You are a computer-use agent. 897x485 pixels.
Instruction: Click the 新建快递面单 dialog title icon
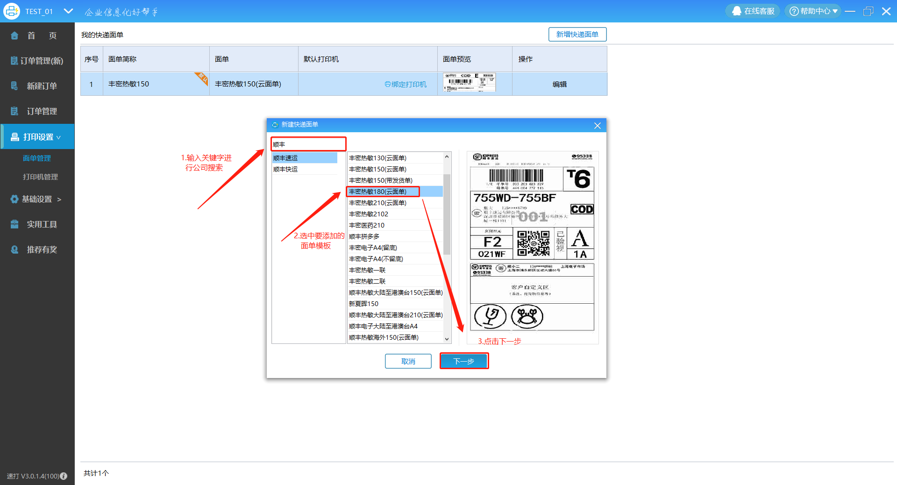[x=275, y=125]
